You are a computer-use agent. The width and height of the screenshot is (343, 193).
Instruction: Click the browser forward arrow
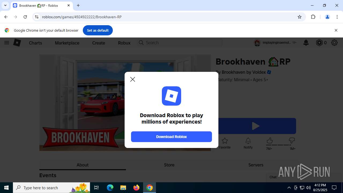[x=16, y=17]
